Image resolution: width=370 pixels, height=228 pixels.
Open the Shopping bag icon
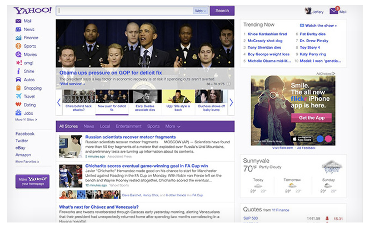[x=18, y=88]
